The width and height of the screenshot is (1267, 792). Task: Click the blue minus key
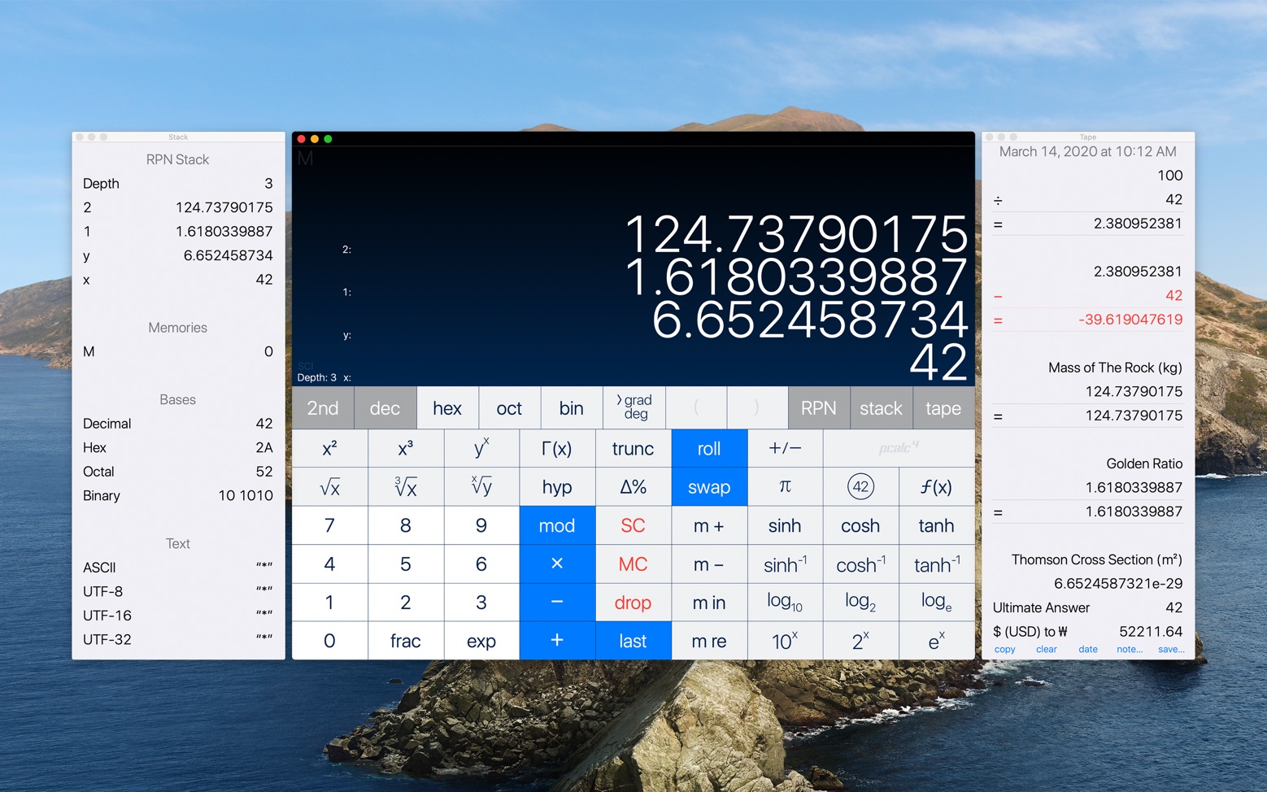(557, 603)
